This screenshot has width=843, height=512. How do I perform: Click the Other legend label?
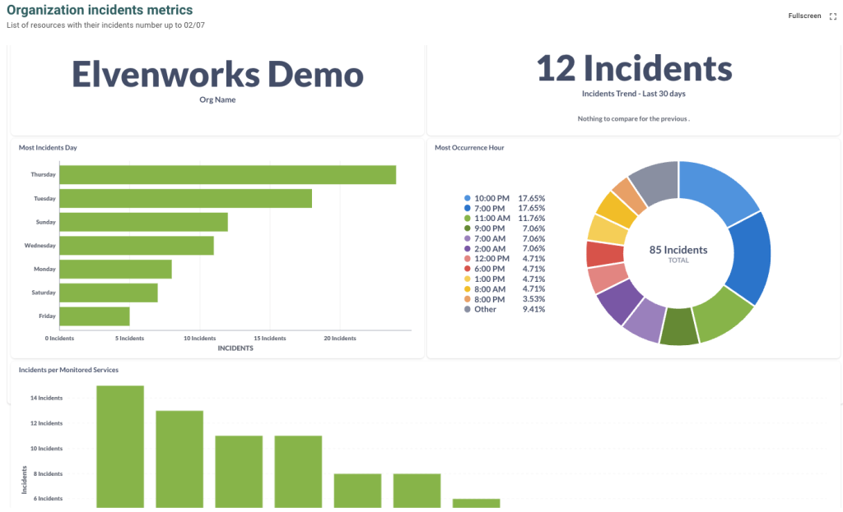pyautogui.click(x=485, y=309)
